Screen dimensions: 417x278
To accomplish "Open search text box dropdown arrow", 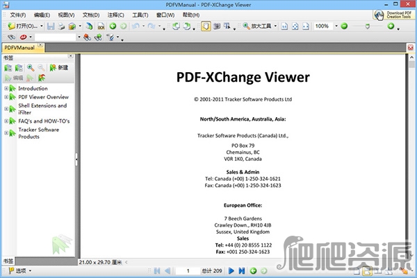I will tap(79, 37).
